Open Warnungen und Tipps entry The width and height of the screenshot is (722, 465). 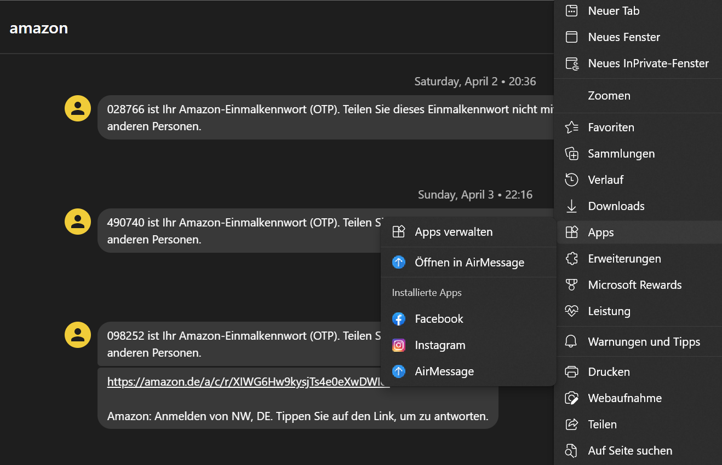(638, 342)
